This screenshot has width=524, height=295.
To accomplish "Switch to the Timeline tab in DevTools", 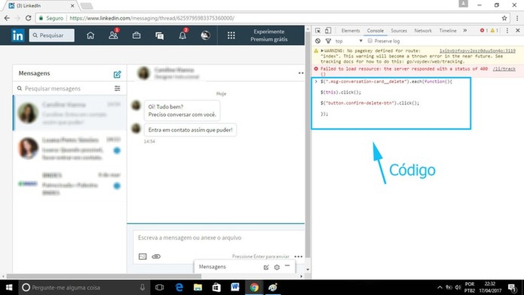I will pyautogui.click(x=448, y=30).
